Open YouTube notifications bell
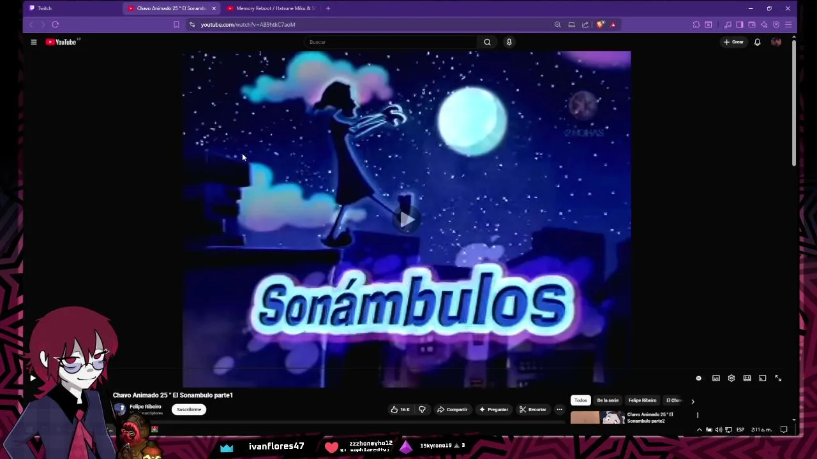This screenshot has height=459, width=817. 757,42
